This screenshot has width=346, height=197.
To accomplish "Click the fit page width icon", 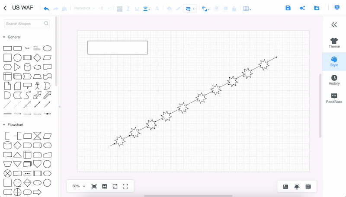I will click(105, 187).
